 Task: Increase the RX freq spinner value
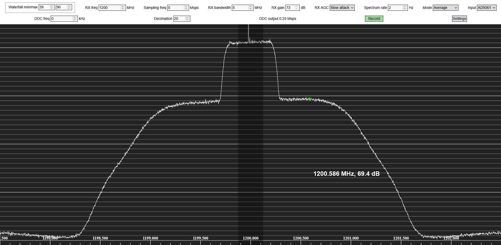coord(123,7)
